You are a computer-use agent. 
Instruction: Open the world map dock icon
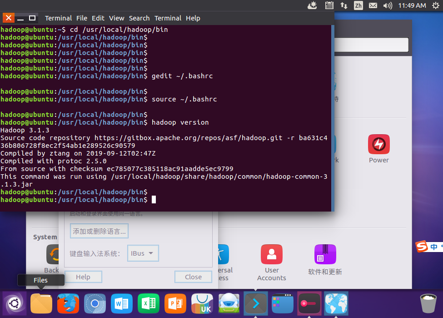pyautogui.click(x=336, y=303)
